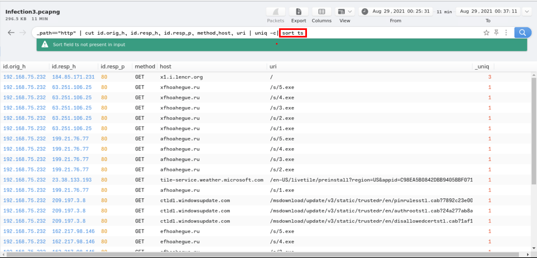Screen dimensions: 537x258
Task: Click the id.resp_h column header
Action: click(64, 66)
